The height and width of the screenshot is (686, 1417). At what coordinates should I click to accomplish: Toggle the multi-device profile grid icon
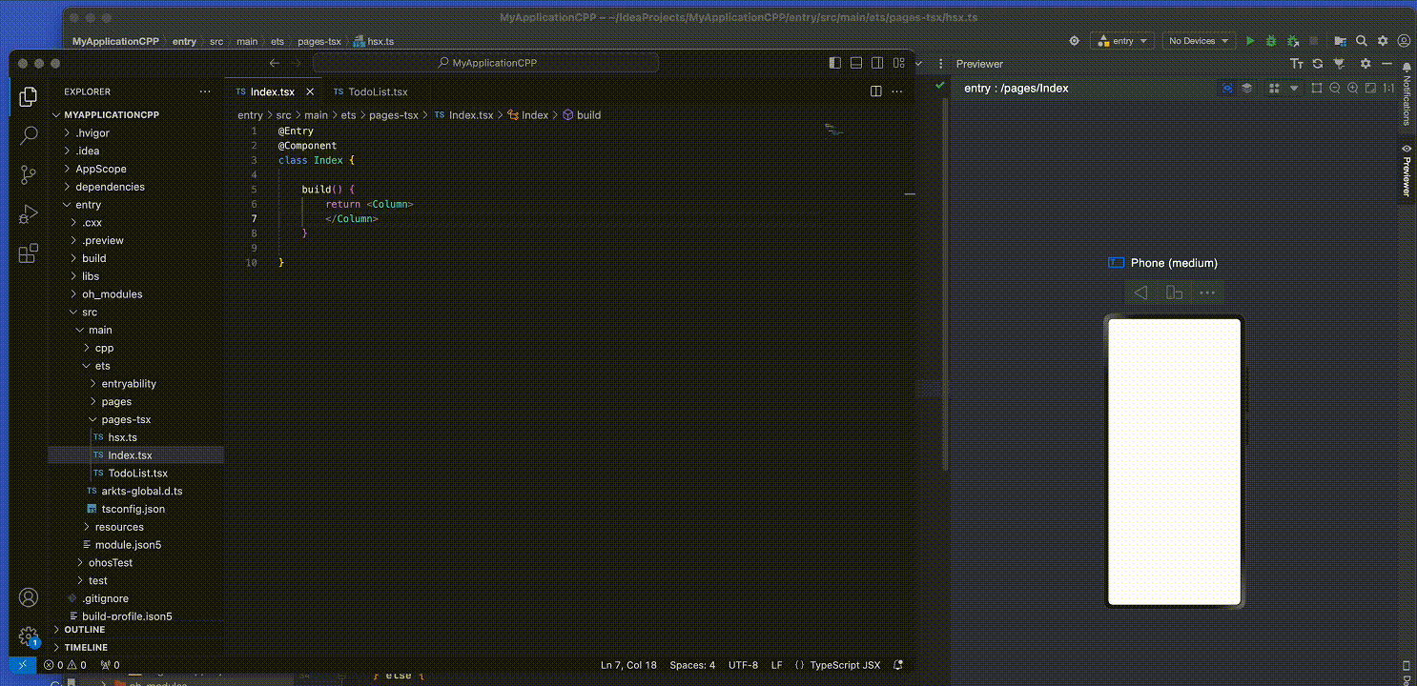pos(1274,88)
